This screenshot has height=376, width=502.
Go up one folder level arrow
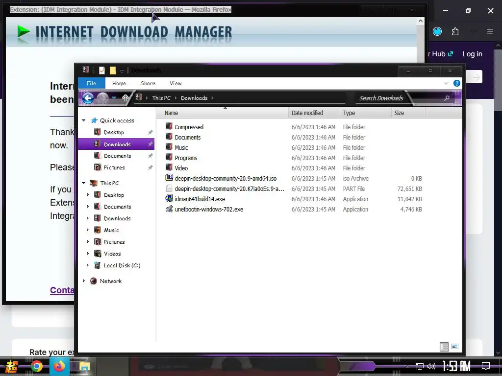click(125, 98)
